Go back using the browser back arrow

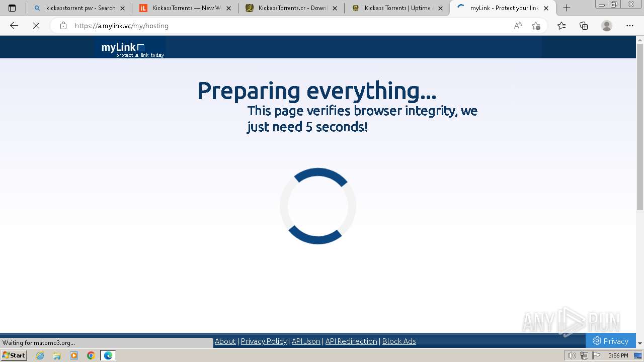click(x=14, y=26)
